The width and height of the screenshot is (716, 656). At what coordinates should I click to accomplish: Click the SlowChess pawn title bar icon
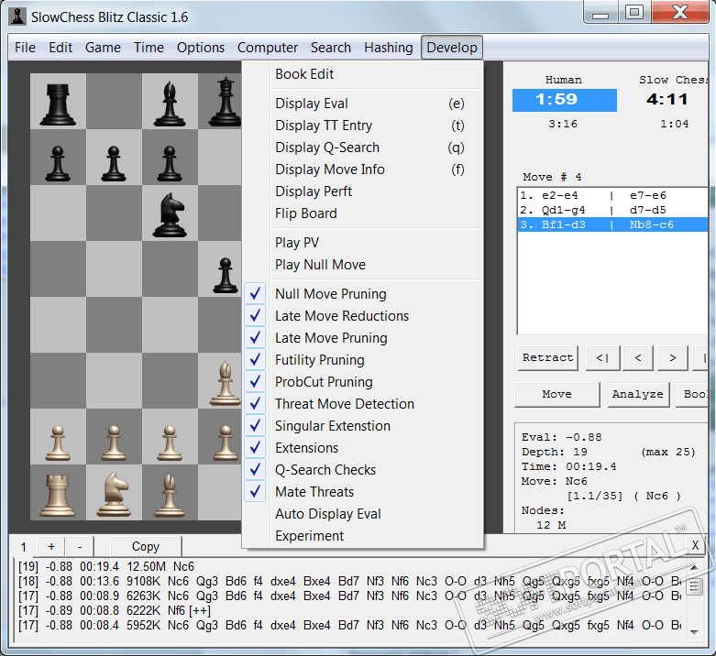pyautogui.click(x=17, y=16)
